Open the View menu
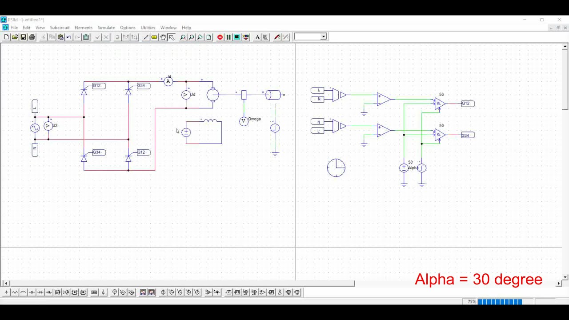This screenshot has height=320, width=569. [x=40, y=28]
